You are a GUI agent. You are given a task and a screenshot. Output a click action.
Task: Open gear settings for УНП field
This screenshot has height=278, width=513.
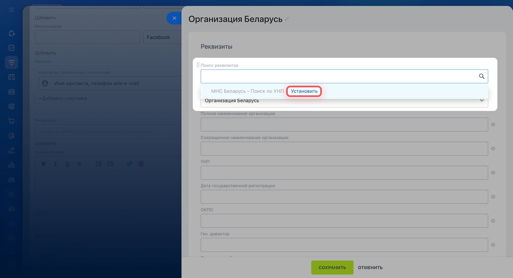(x=493, y=173)
